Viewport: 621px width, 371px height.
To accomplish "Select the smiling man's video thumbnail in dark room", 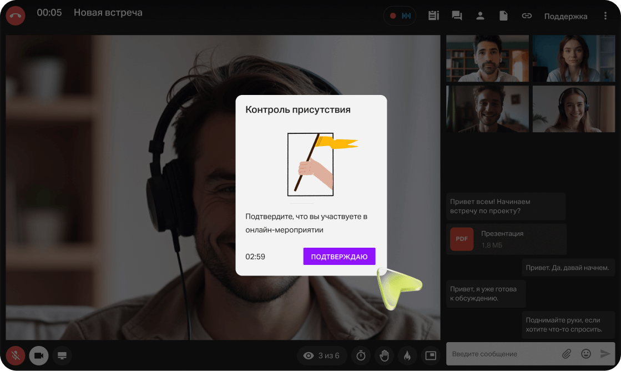I will click(488, 109).
